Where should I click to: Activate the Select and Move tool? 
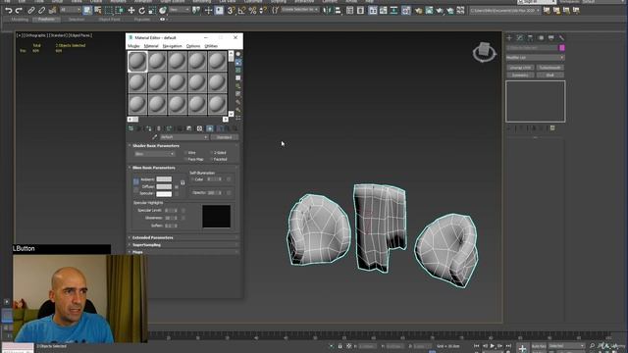coord(131,11)
